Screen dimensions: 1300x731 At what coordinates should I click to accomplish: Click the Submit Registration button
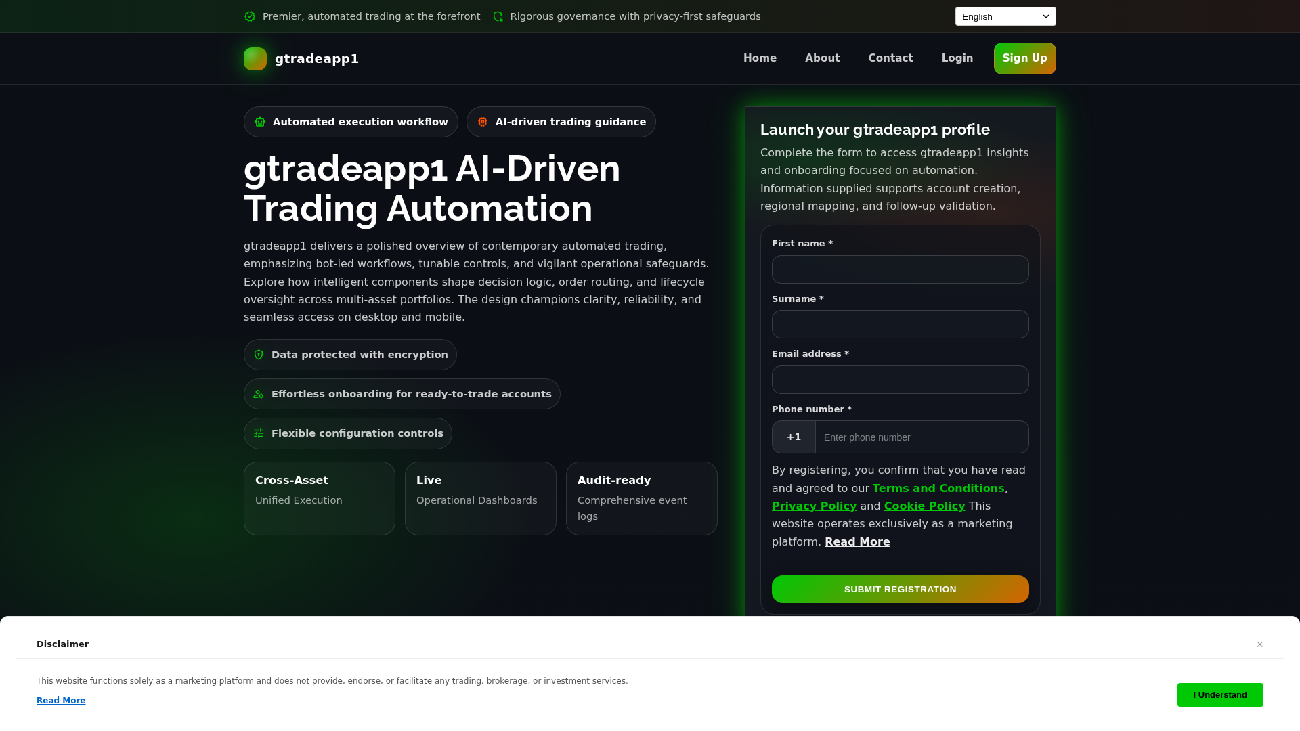point(901,589)
